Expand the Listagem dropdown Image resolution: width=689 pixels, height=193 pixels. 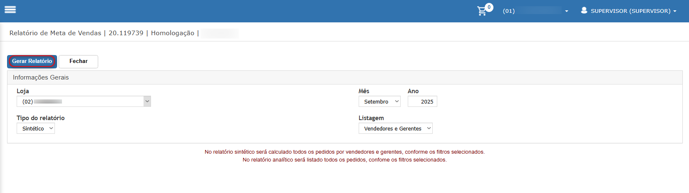pyautogui.click(x=395, y=128)
